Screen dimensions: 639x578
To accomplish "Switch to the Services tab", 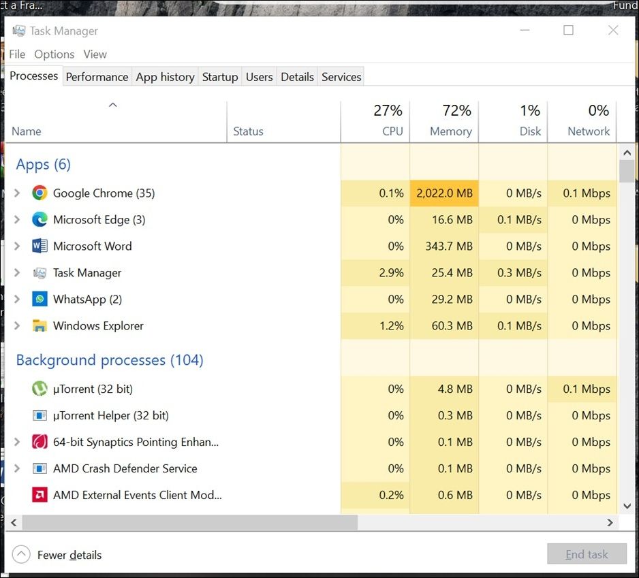I will tap(341, 77).
